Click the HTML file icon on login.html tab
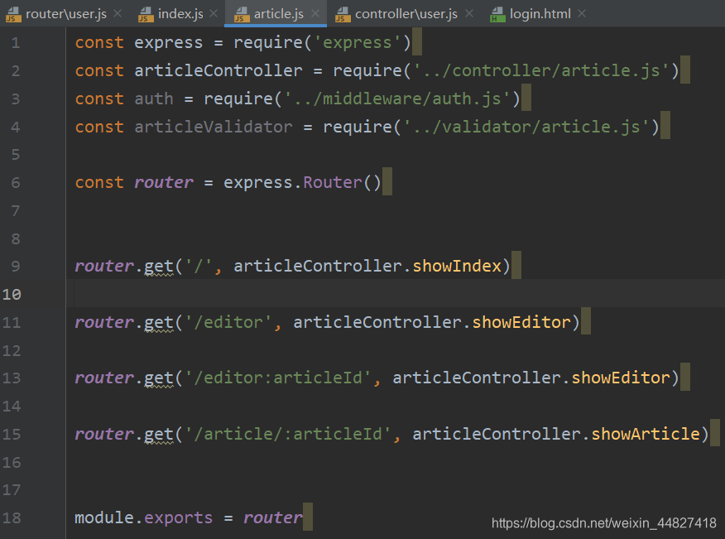The width and height of the screenshot is (725, 539). click(x=497, y=14)
